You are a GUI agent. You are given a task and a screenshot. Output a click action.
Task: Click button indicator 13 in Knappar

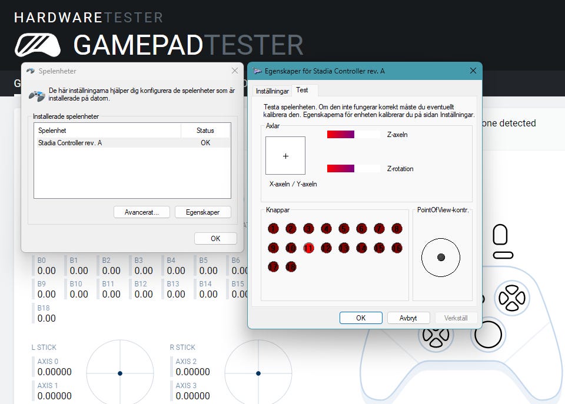pyautogui.click(x=344, y=248)
